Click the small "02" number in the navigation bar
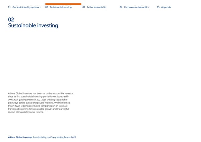Screen dimensions: 201x142 click(47, 7)
